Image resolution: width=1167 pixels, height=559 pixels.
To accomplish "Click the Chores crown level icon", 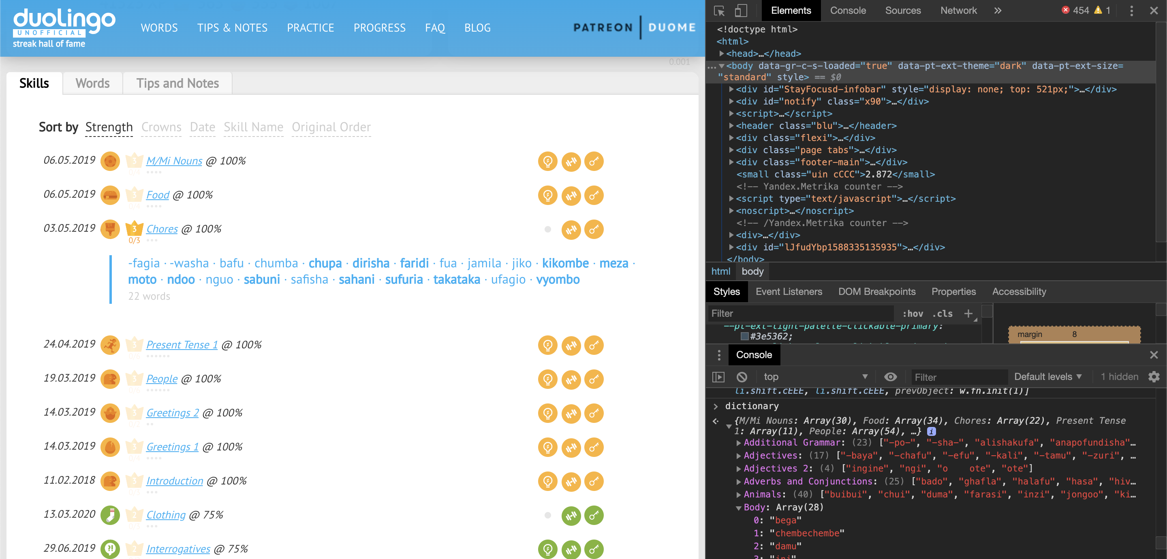I will 134,228.
